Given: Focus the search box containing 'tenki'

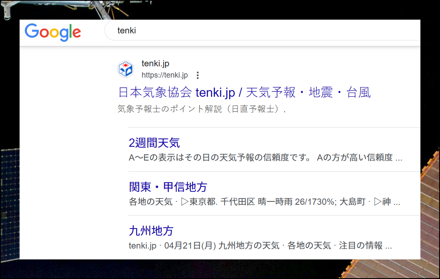Looking at the screenshot, I should 262,30.
